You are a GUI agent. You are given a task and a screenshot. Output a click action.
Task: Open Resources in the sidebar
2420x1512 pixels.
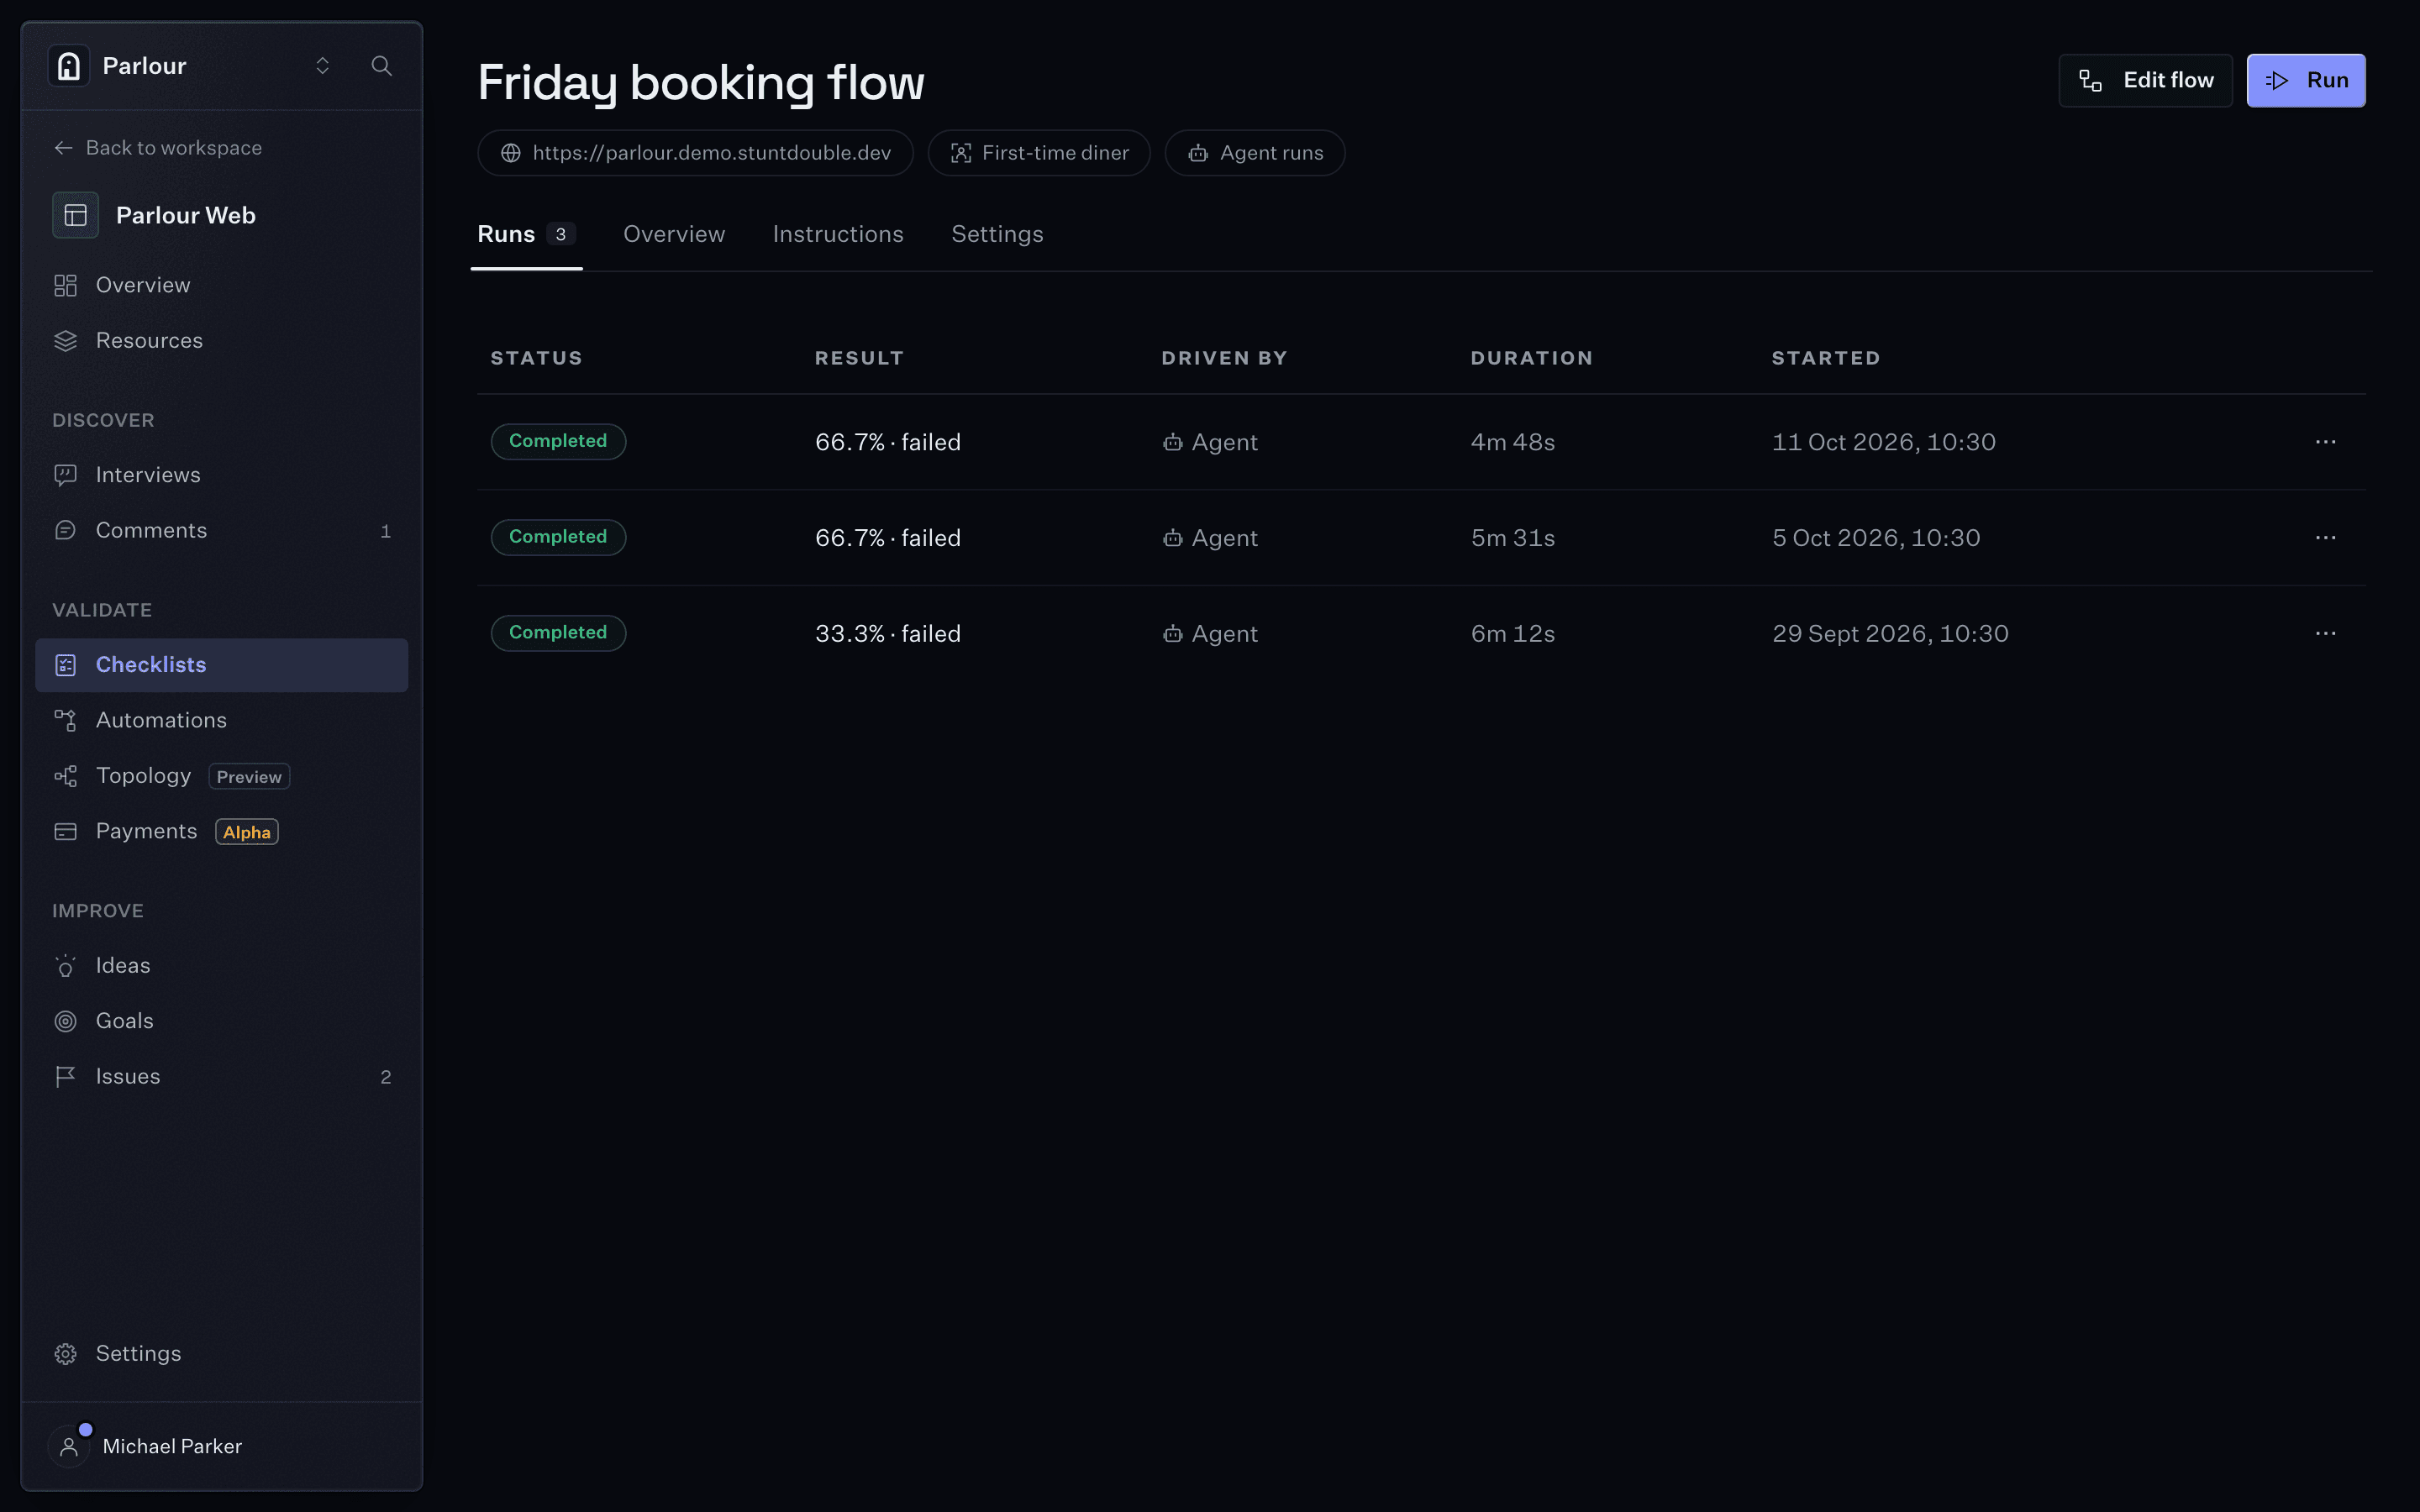[221, 341]
